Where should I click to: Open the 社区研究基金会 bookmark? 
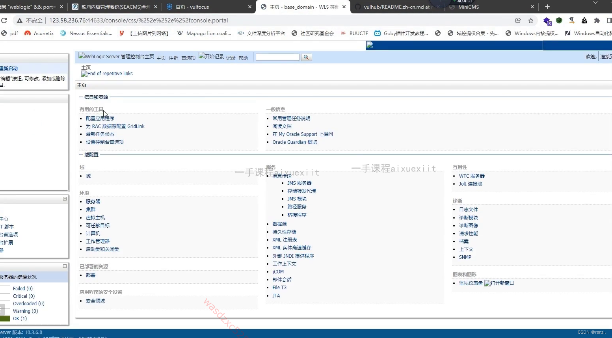pyautogui.click(x=313, y=33)
